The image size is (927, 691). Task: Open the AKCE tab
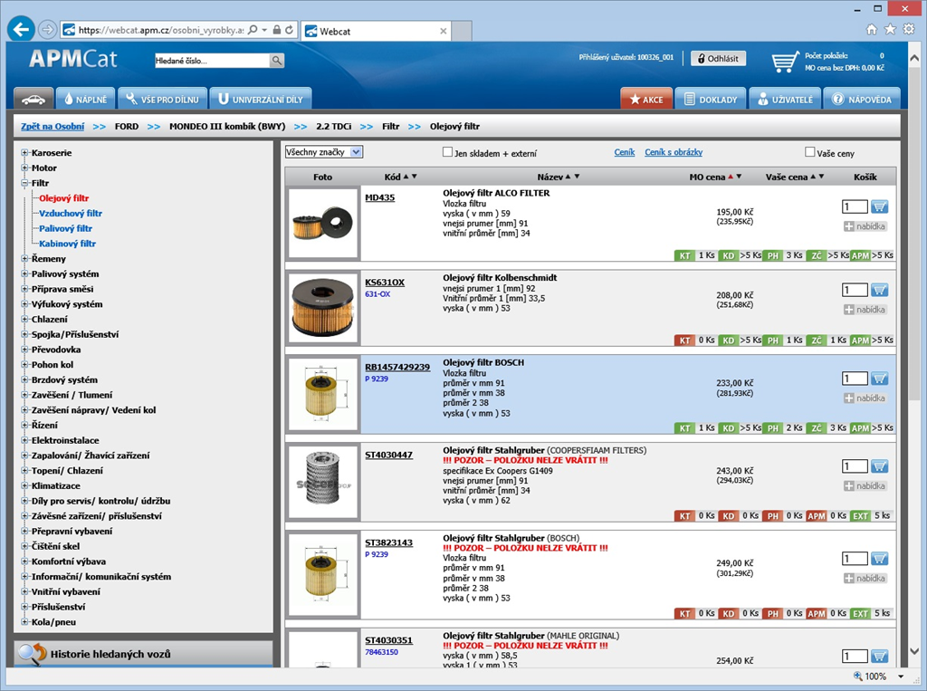646,99
